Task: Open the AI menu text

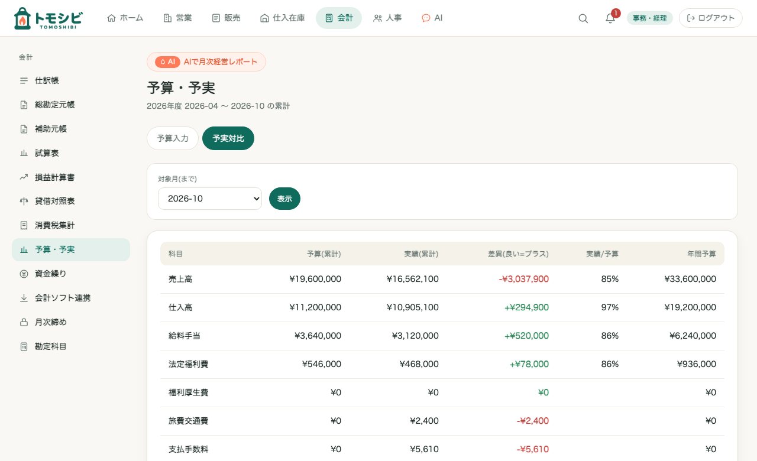Action: pos(438,18)
